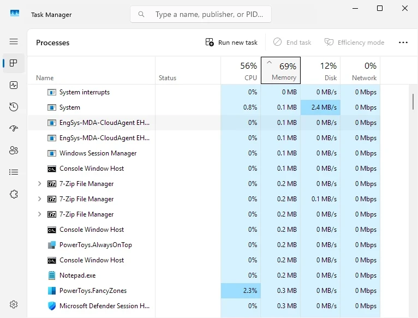Click the 0.8% CPU value for System
Screen dimensions: 418x318
click(x=250, y=107)
